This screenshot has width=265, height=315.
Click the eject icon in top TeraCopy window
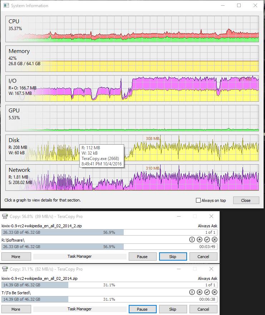click(x=199, y=239)
